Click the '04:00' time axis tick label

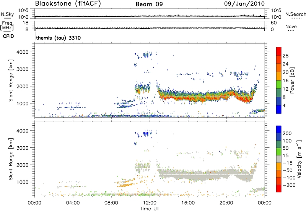(73, 203)
